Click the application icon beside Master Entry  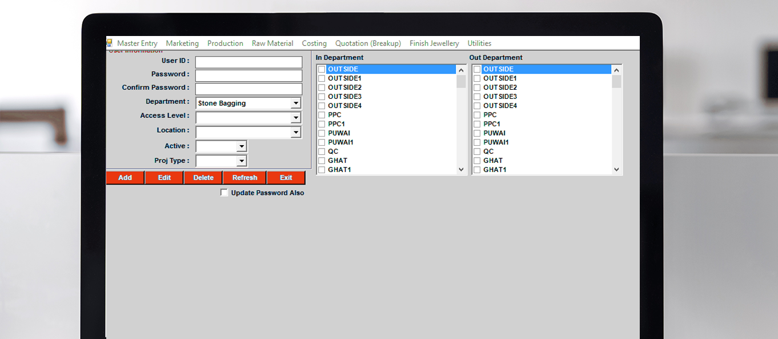109,43
